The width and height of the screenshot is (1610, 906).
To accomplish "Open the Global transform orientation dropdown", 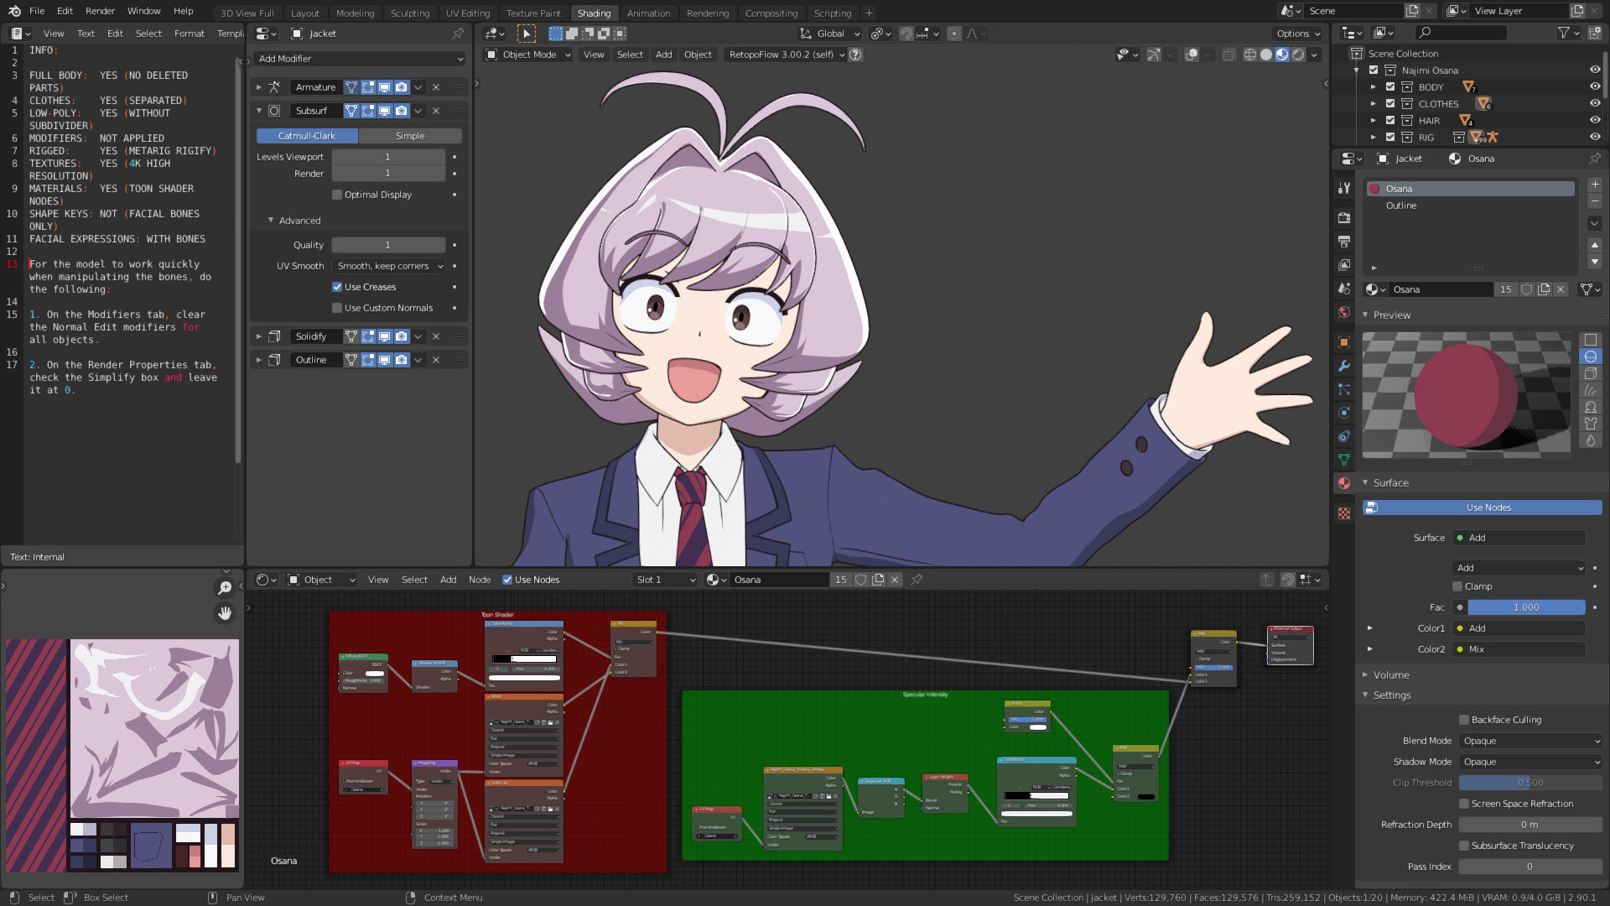I will click(x=830, y=34).
